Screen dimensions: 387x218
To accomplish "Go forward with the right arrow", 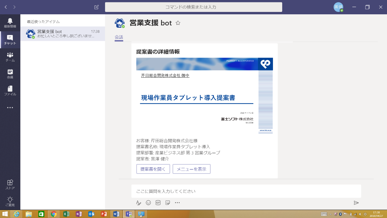I will (14, 7).
